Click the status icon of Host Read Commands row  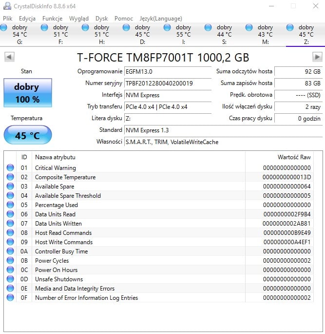(x=10, y=232)
